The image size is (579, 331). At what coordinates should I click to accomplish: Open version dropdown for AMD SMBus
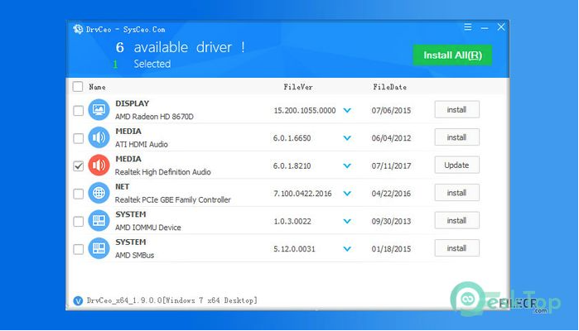point(347,248)
